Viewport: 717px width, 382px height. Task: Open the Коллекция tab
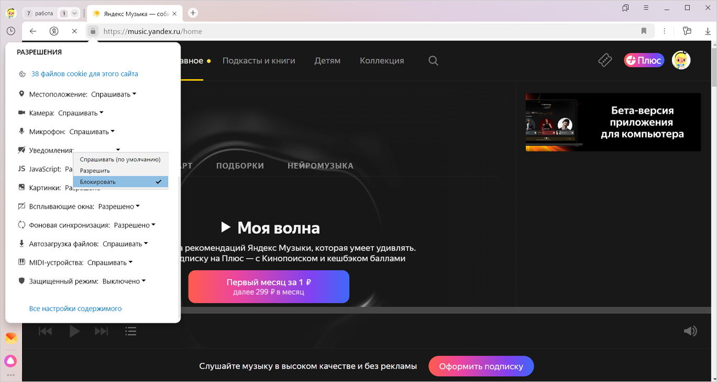[382, 61]
